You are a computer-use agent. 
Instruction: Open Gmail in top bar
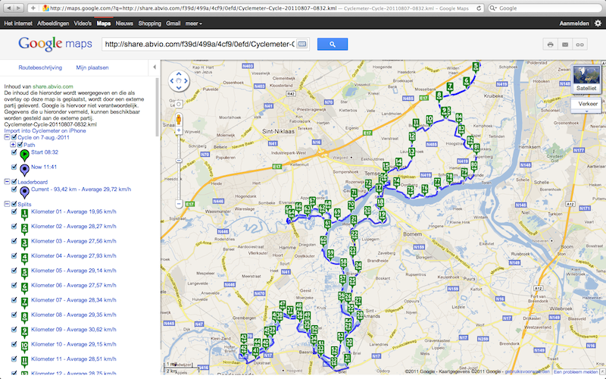point(173,23)
